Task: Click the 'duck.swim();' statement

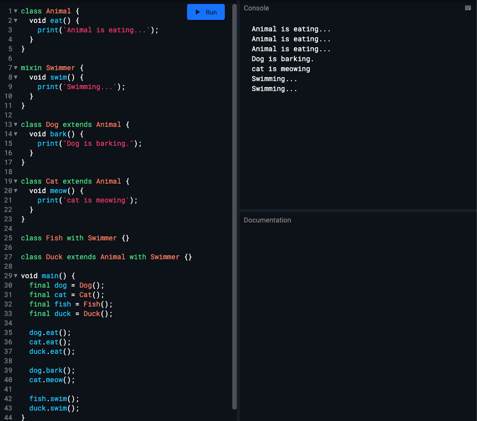Action: (x=54, y=408)
